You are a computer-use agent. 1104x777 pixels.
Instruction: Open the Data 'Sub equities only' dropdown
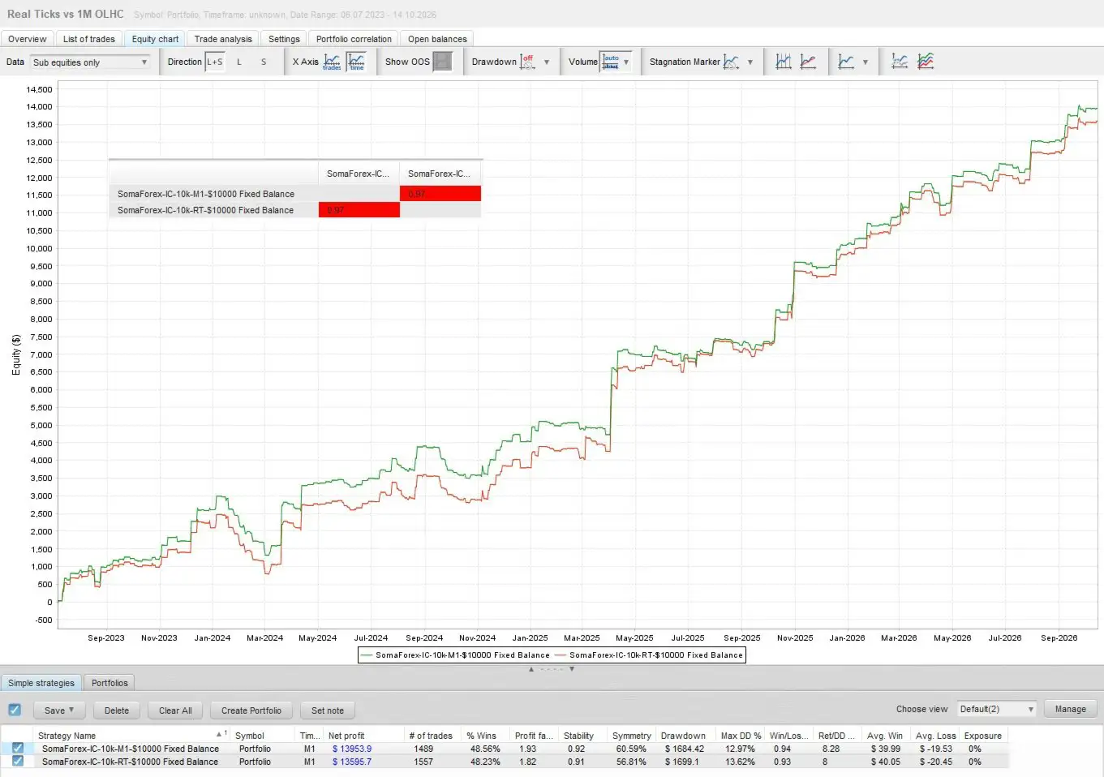coord(90,62)
